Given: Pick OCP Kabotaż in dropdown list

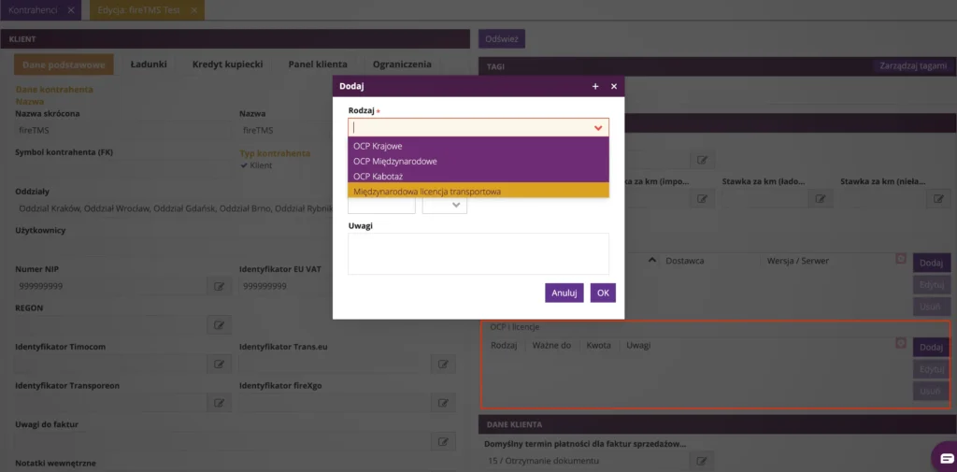Looking at the screenshot, I should (478, 177).
